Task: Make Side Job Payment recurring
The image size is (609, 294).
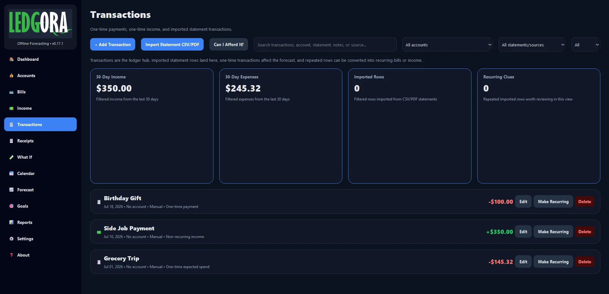Action: (553, 232)
